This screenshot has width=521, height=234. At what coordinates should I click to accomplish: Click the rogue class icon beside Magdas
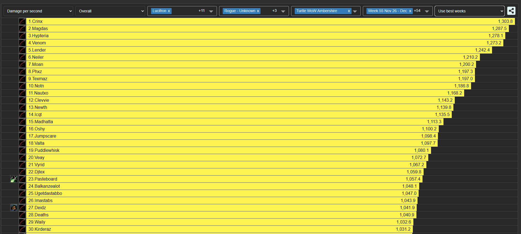22,28
